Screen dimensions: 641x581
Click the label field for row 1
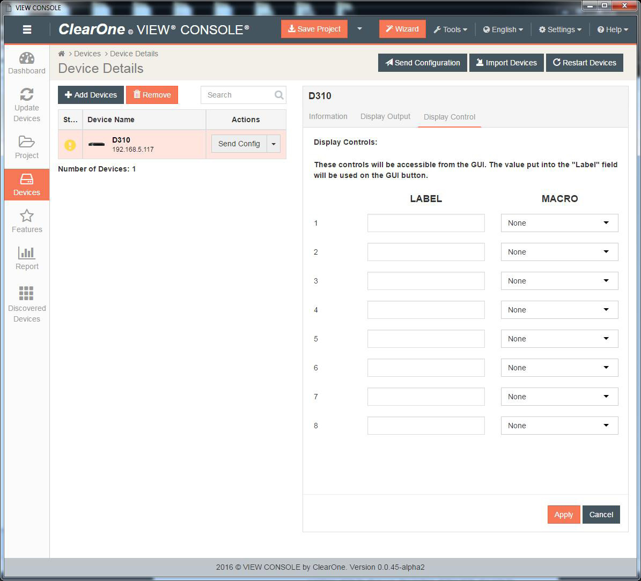[x=426, y=223]
